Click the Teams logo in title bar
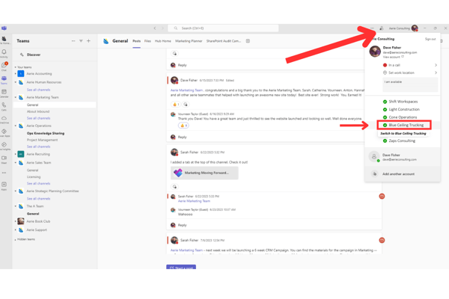449x299 pixels. (4, 28)
